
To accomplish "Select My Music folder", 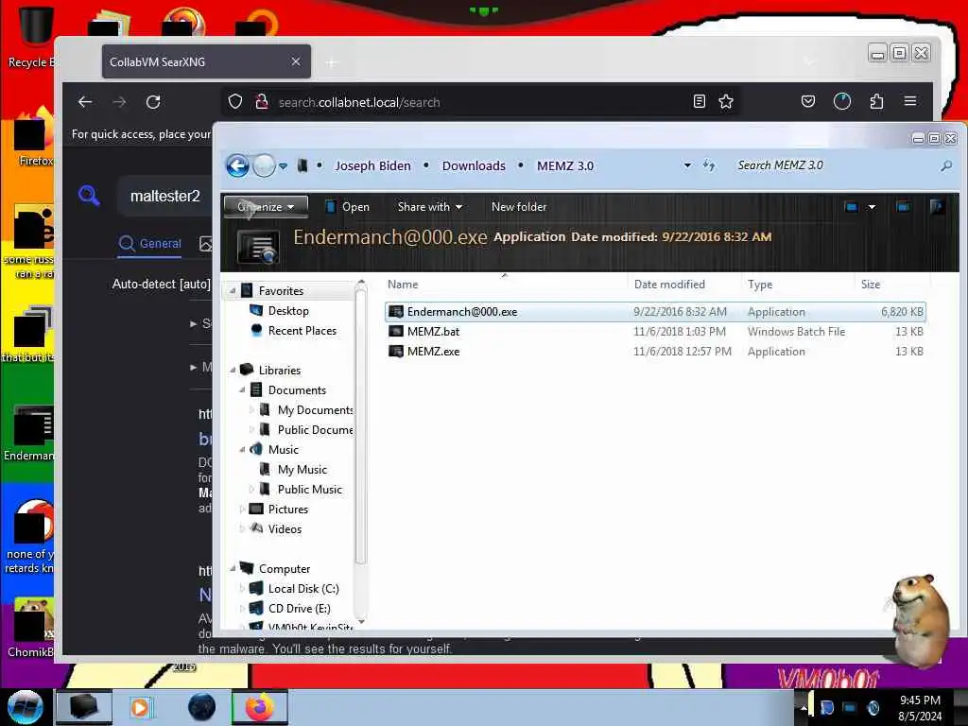I will pos(302,469).
